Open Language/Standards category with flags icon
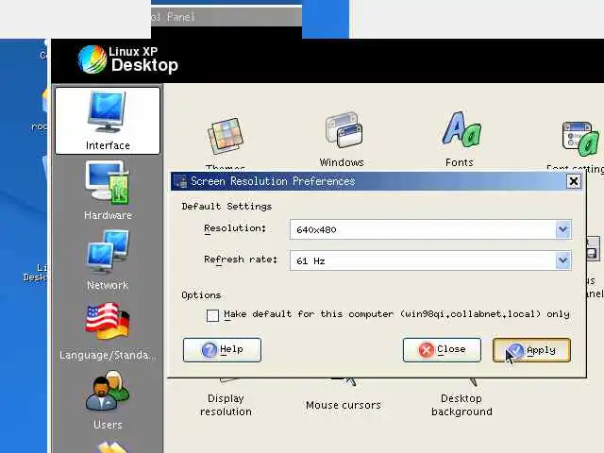Viewport: 604px width, 453px height. click(108, 331)
